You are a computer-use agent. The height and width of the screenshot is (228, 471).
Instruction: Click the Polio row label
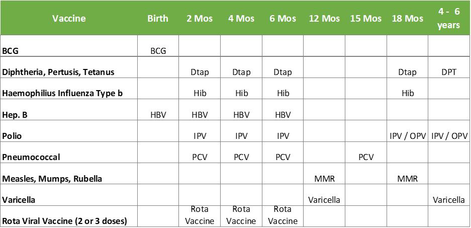[13, 136]
